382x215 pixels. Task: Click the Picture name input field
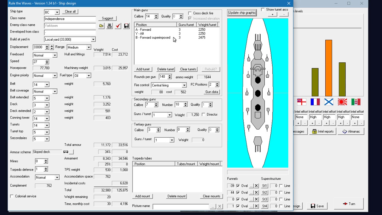(x=181, y=206)
